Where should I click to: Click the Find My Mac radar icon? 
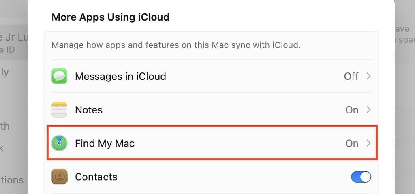click(x=59, y=143)
